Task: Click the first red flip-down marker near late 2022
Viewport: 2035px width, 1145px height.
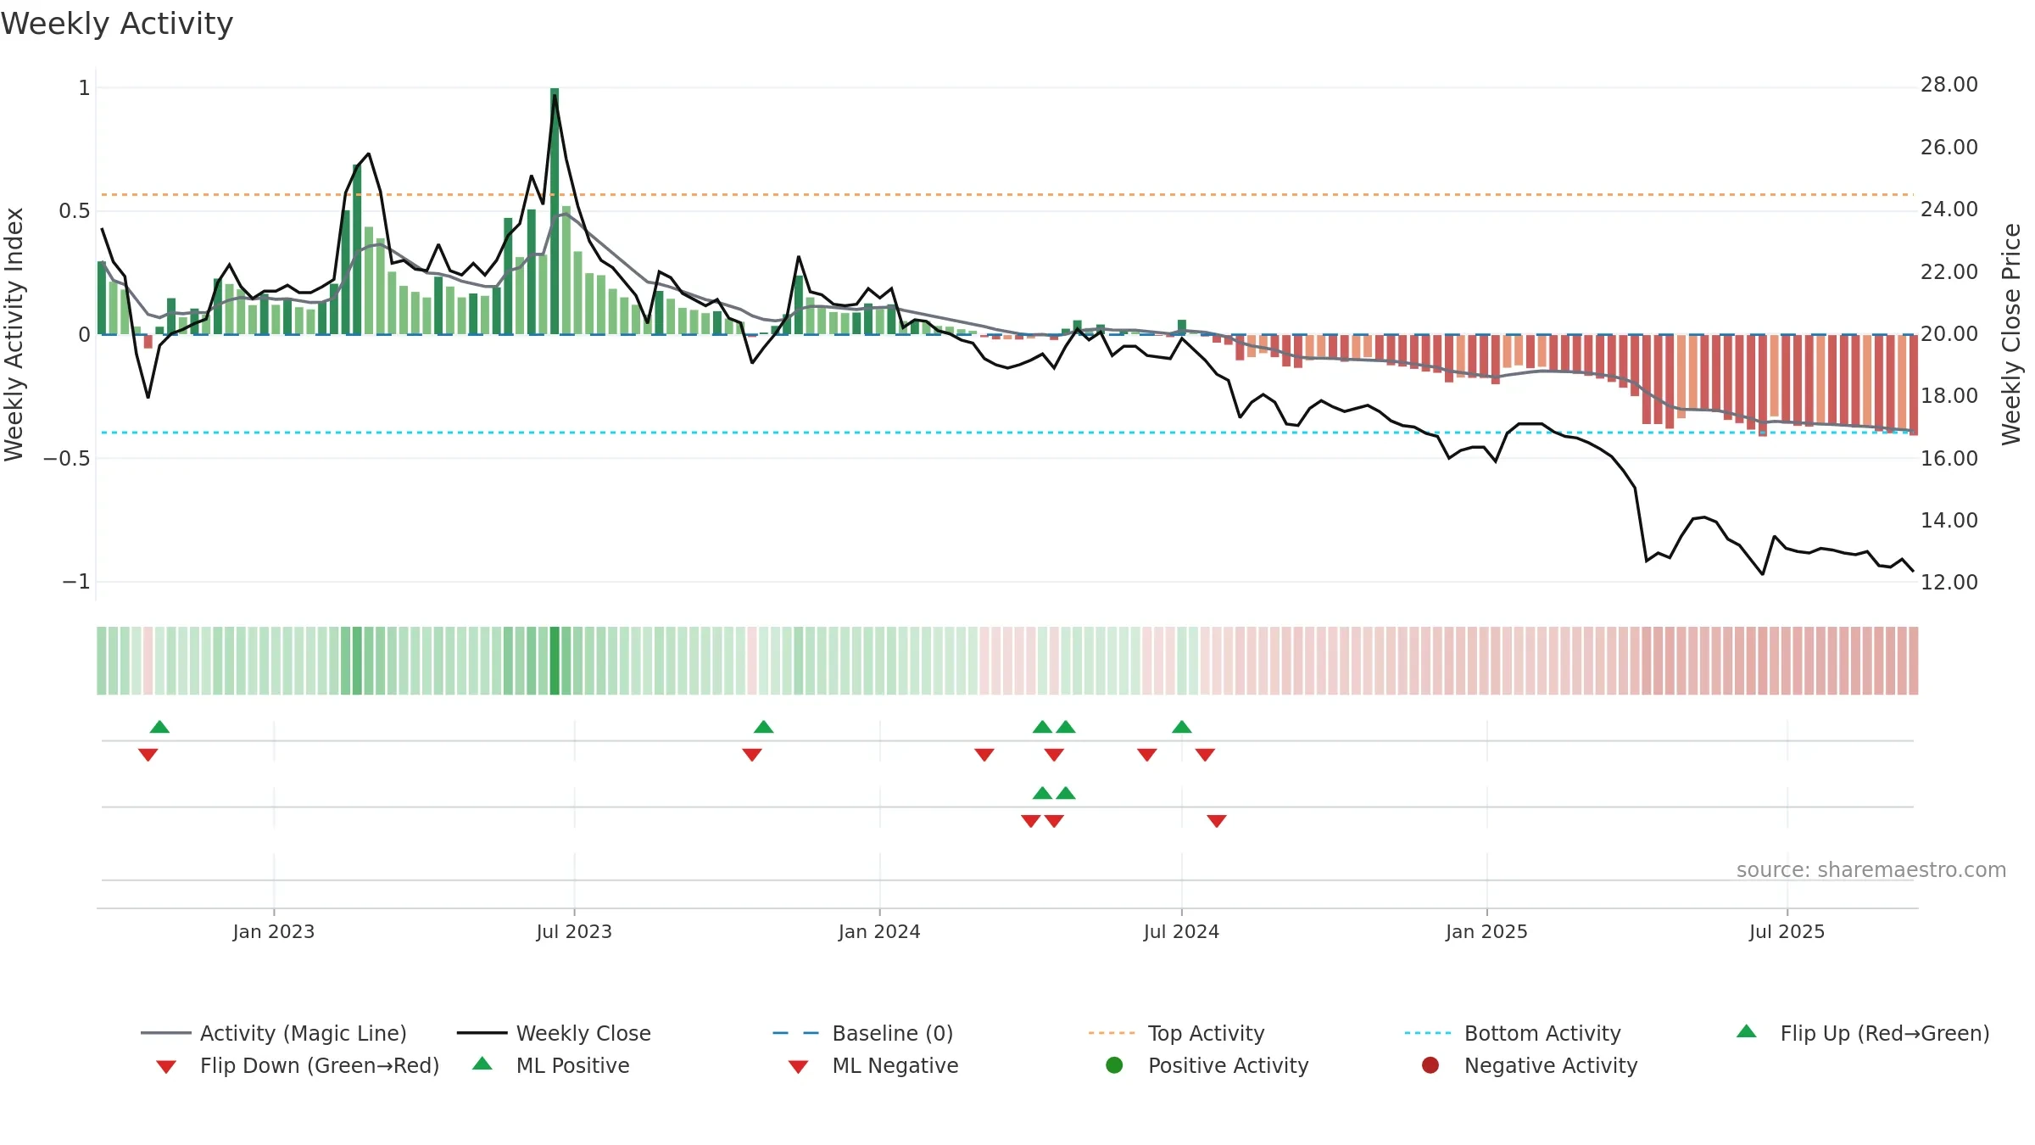Action: click(148, 755)
